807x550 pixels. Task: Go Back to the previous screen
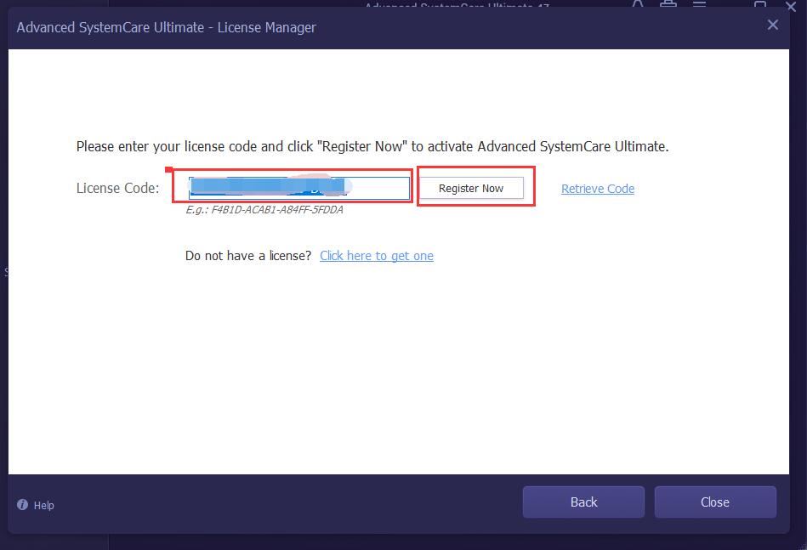[x=583, y=502]
